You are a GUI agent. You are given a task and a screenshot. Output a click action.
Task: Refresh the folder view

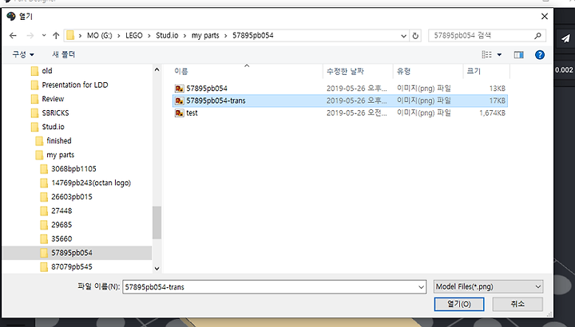tap(415, 36)
